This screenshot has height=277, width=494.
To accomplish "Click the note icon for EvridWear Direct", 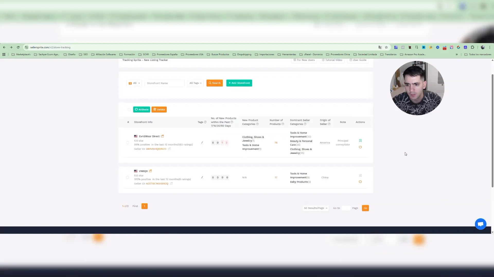I will click(360, 141).
